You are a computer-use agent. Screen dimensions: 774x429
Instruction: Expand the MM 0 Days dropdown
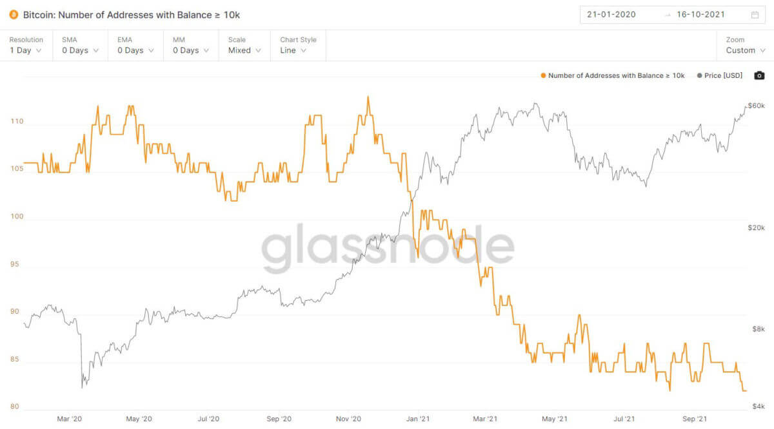[x=191, y=46]
